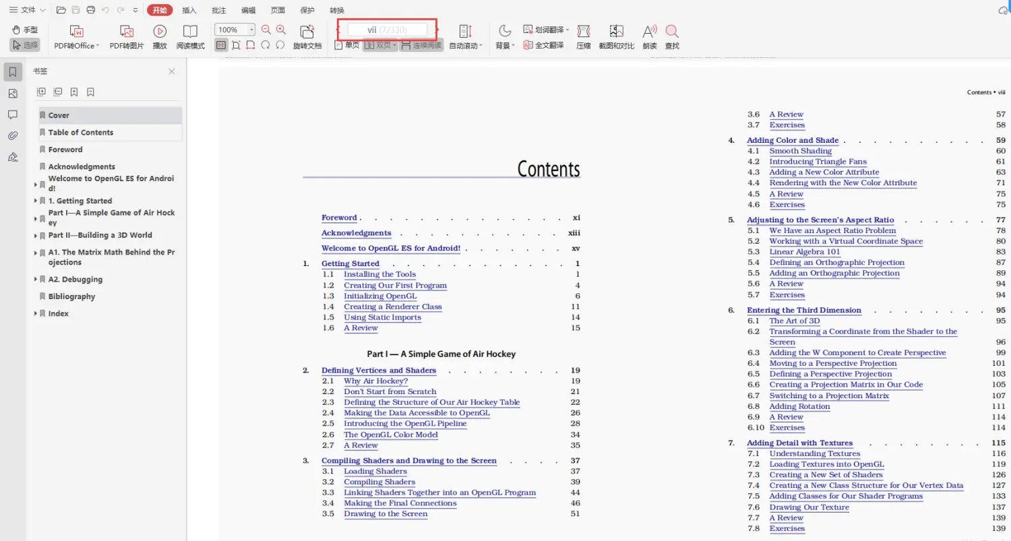Click the undo arrow icon

[105, 10]
